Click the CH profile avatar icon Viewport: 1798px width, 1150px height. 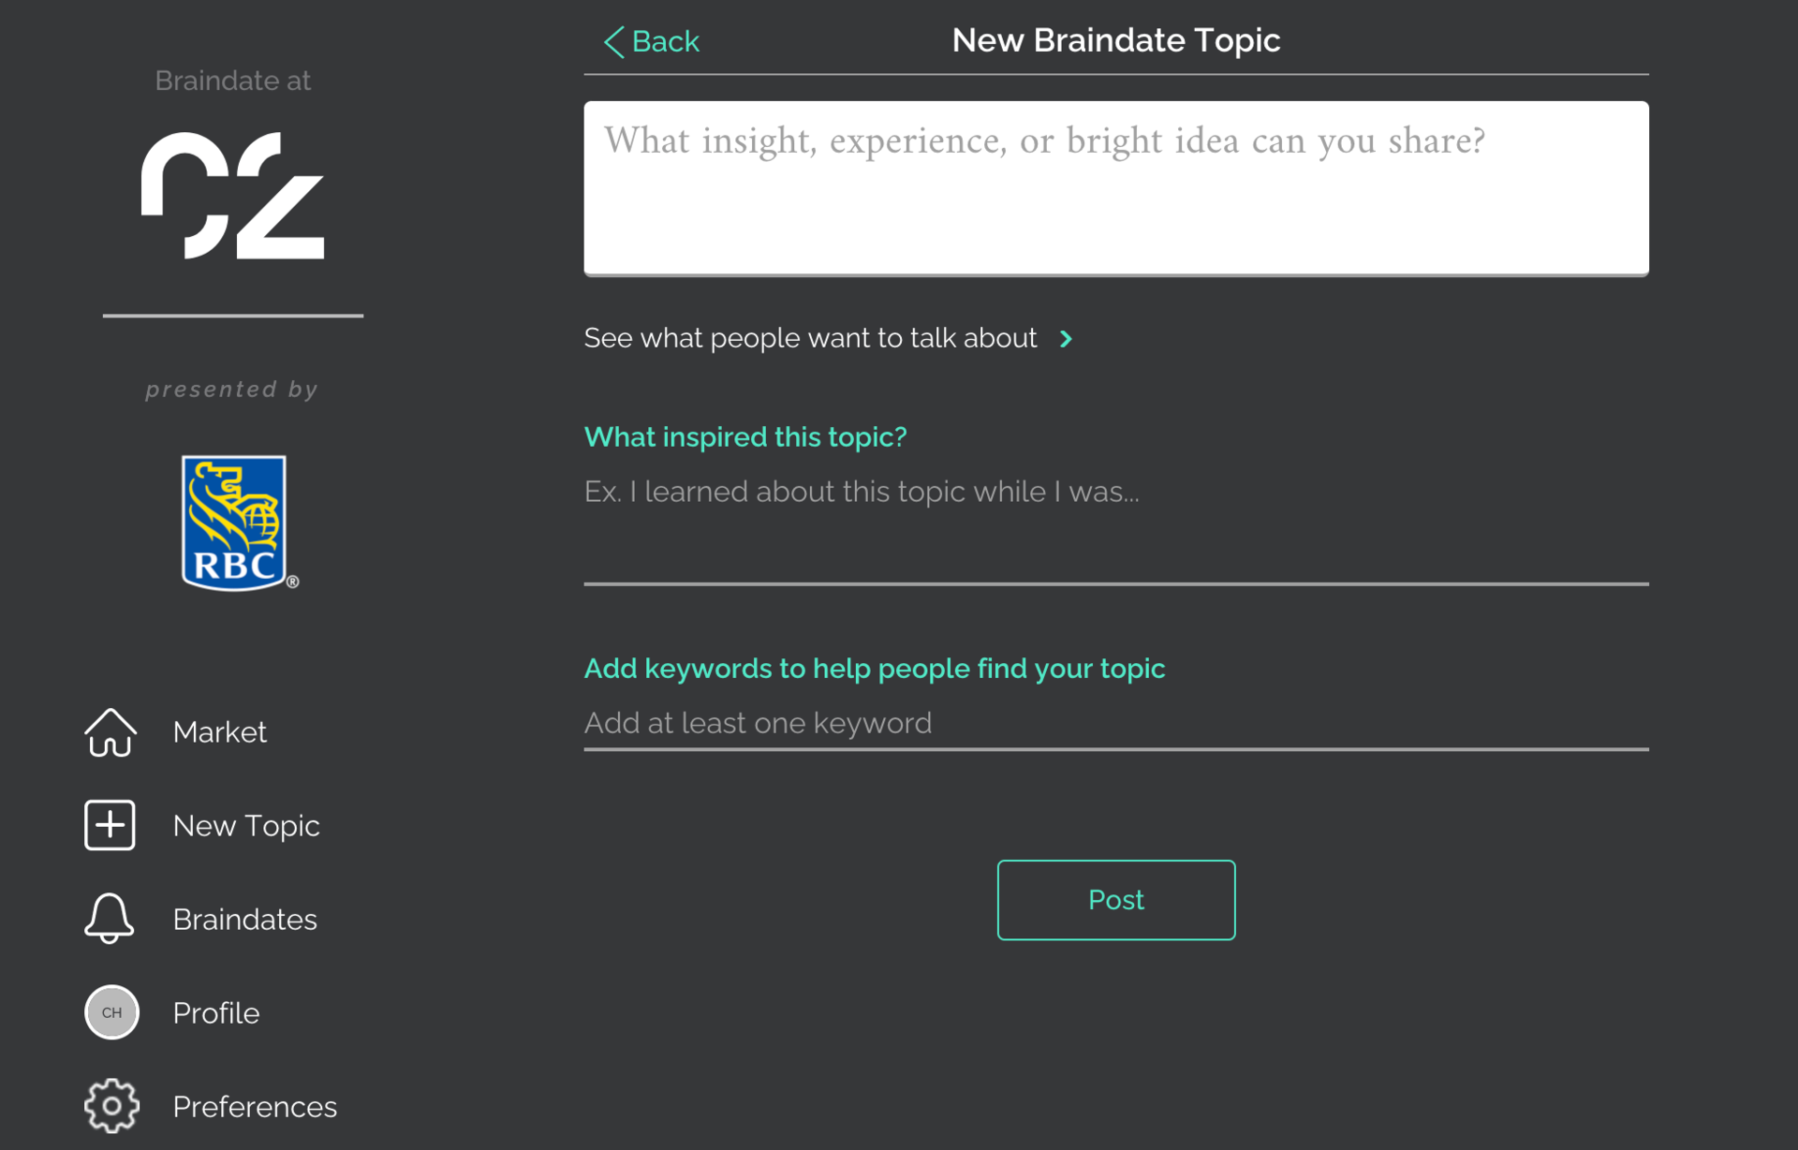tap(111, 1012)
